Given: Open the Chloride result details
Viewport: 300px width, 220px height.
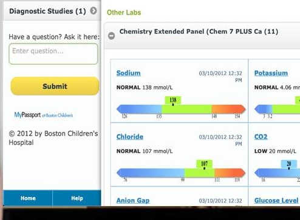Looking at the screenshot, I should click(x=130, y=137).
